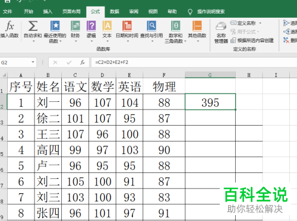This screenshot has height=221, width=297.
Task: Select row 5 header
Action: point(3,149)
